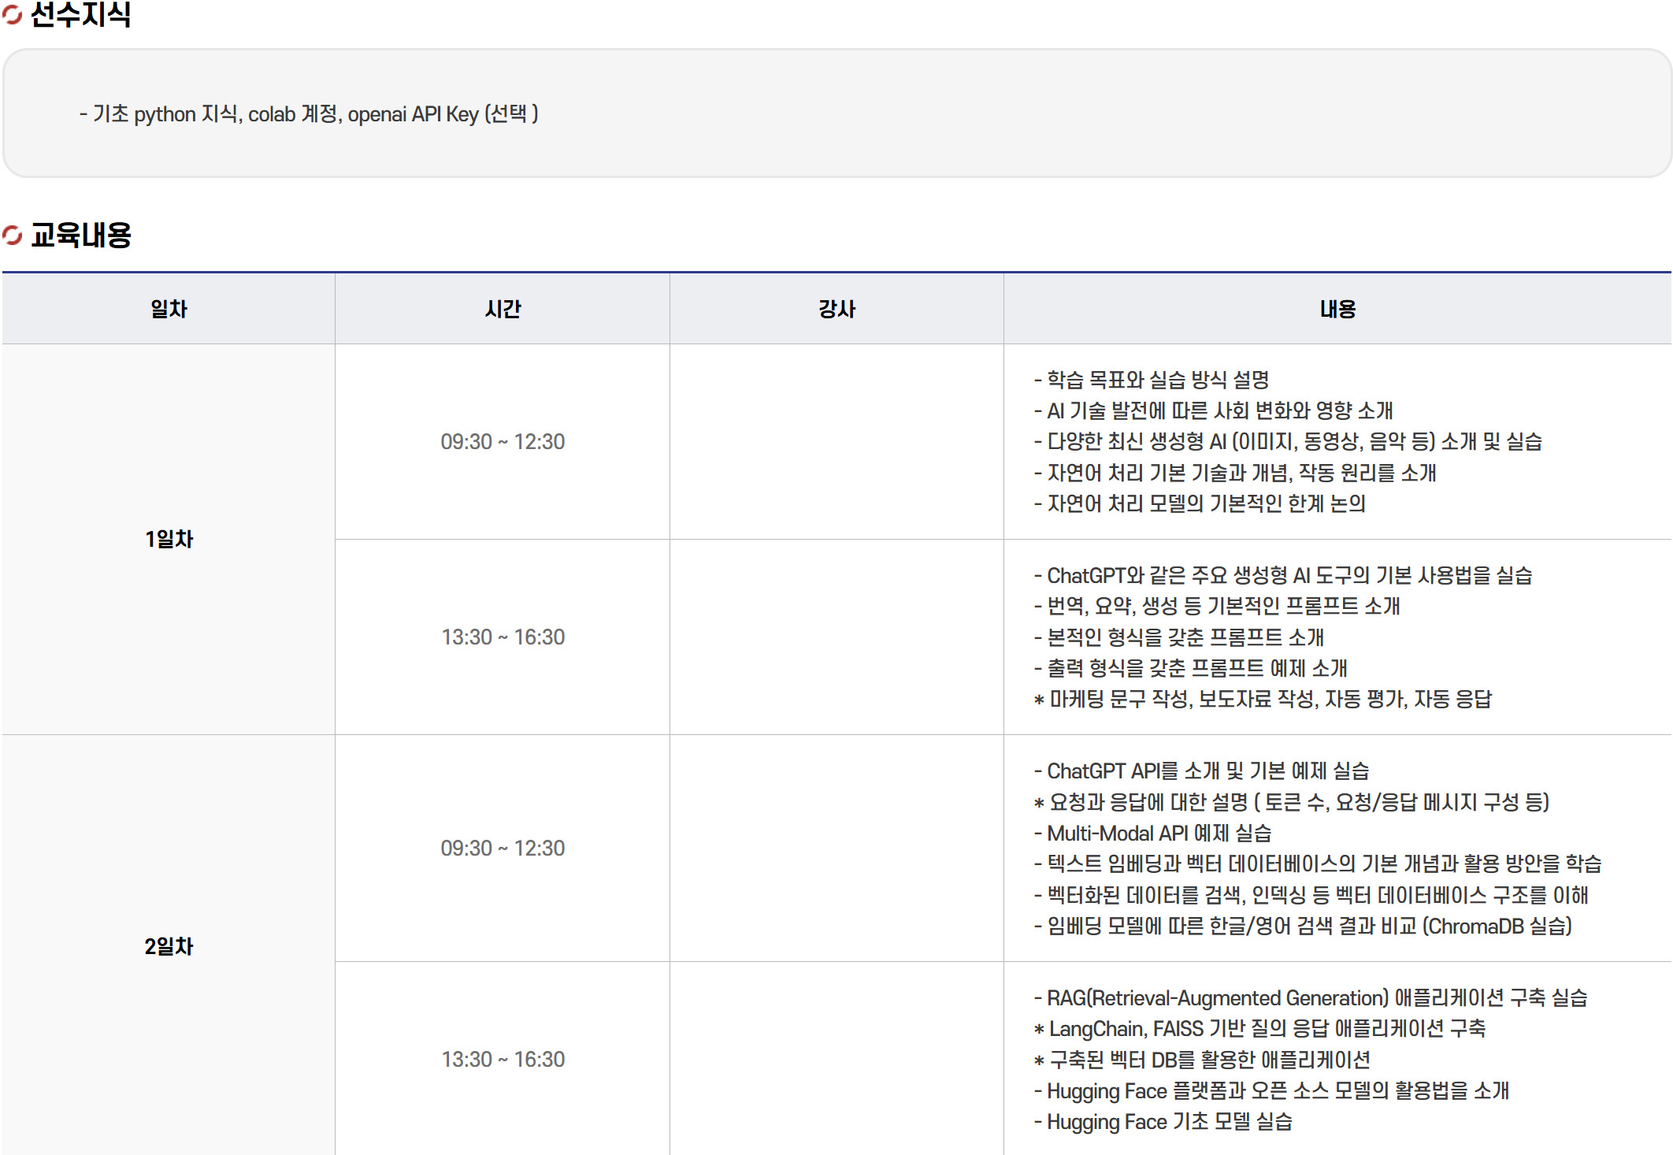Click the line '학습 목표와 실습 방식 설명'
The image size is (1673, 1155).
pyautogui.click(x=1152, y=380)
